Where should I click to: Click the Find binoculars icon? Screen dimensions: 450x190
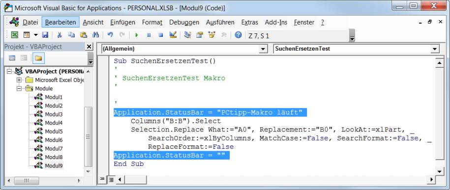click(95, 35)
